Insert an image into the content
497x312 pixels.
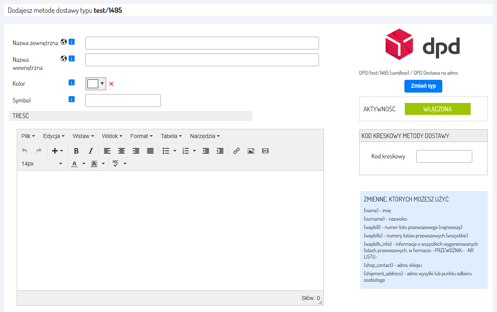coord(251,151)
